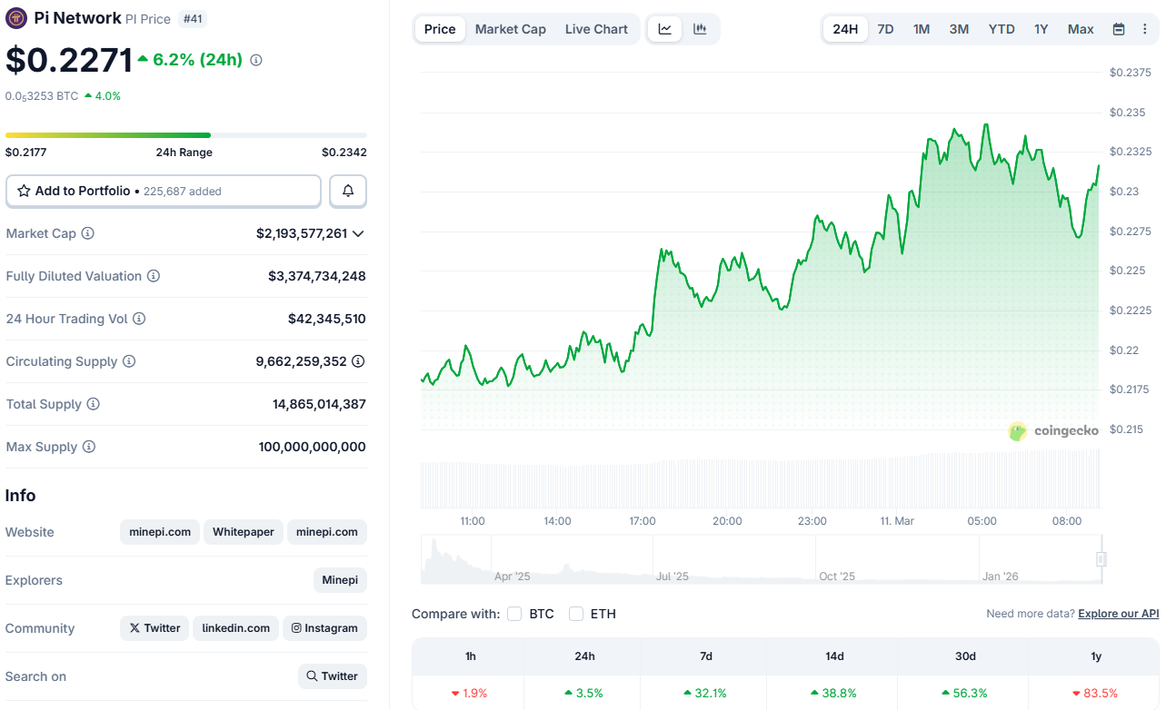Switch chart to candlestick view
This screenshot has height=710, width=1166.
click(x=699, y=28)
